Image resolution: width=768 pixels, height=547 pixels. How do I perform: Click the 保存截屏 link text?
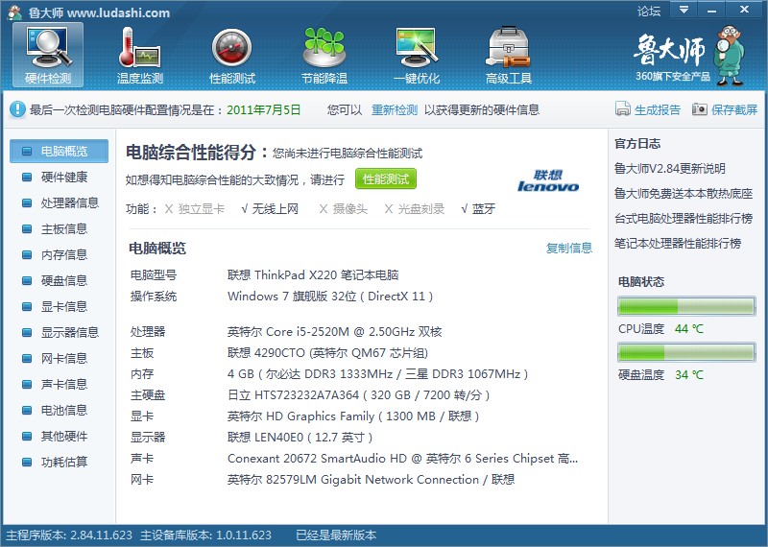(734, 109)
